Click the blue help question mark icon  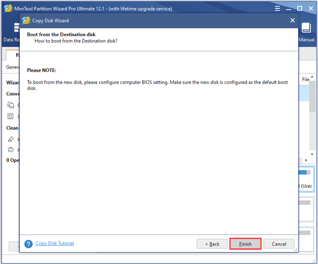[28, 244]
